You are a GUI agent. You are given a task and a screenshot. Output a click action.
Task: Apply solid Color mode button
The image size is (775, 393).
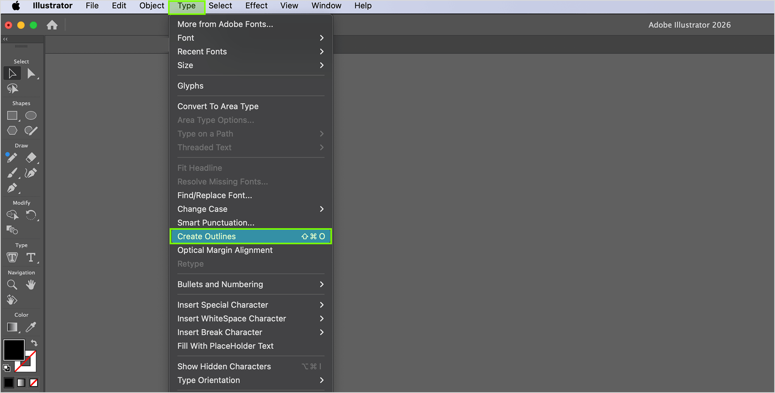(x=9, y=382)
